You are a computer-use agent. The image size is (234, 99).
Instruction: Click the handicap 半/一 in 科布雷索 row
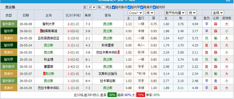[141, 45]
